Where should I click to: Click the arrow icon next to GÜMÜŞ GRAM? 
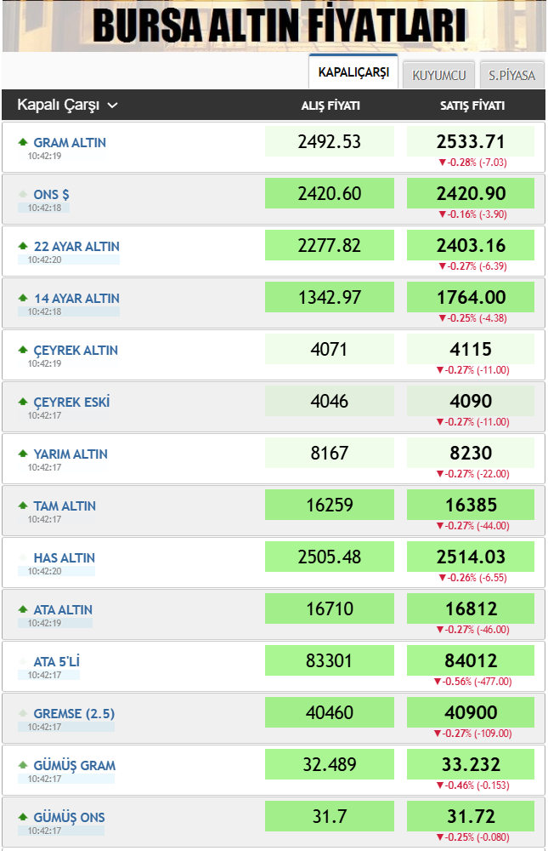click(23, 765)
